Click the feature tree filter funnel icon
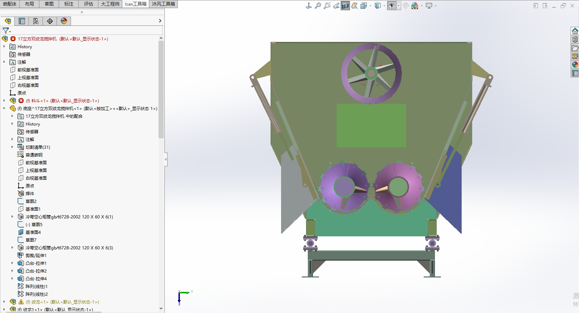Viewport: 579px width, 313px height. point(6,31)
